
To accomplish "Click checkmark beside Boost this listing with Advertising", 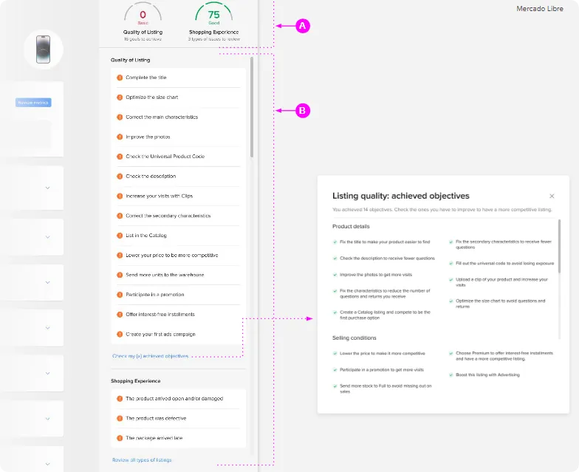I will (x=451, y=375).
